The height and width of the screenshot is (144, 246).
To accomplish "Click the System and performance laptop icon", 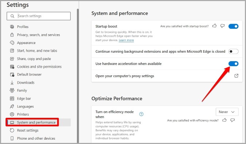I will [12, 123].
